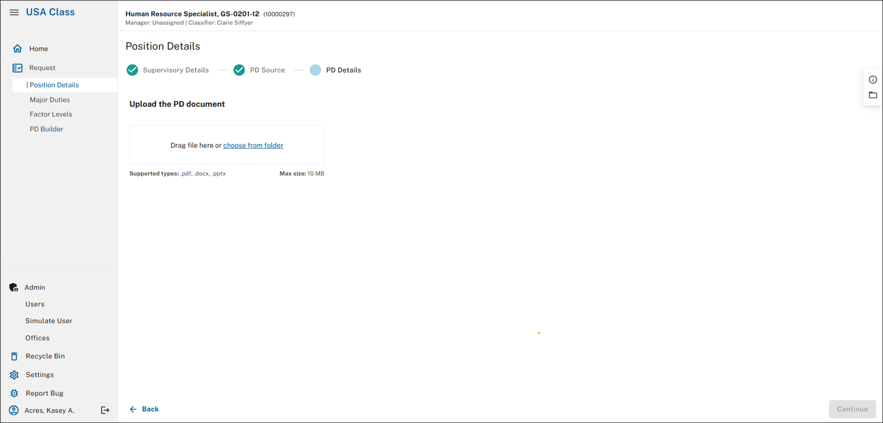Click the Supervisory Details checkmark step
This screenshot has height=423, width=883.
pyautogui.click(x=132, y=70)
